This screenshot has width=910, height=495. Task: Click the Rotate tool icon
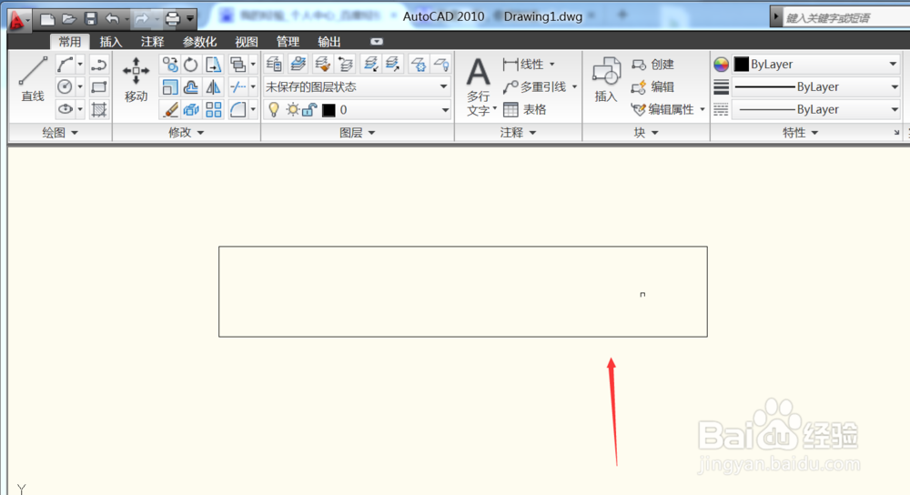coord(191,65)
